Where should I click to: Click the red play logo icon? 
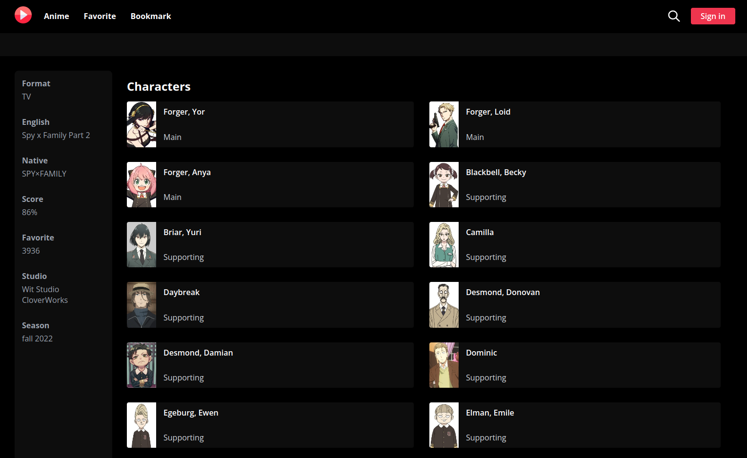23,15
